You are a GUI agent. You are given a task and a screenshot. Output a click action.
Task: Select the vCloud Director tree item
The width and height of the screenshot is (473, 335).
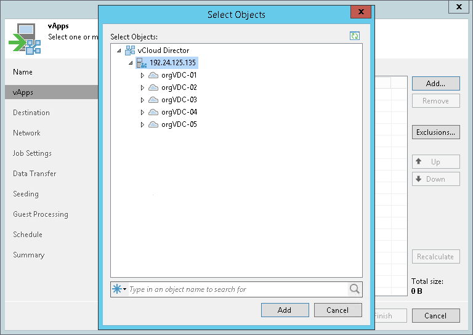(x=163, y=50)
